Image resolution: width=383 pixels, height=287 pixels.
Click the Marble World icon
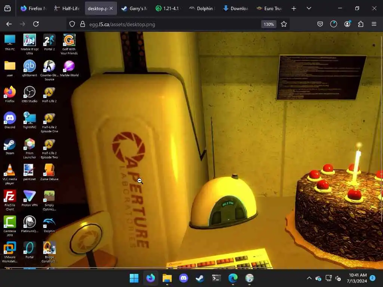point(69,69)
